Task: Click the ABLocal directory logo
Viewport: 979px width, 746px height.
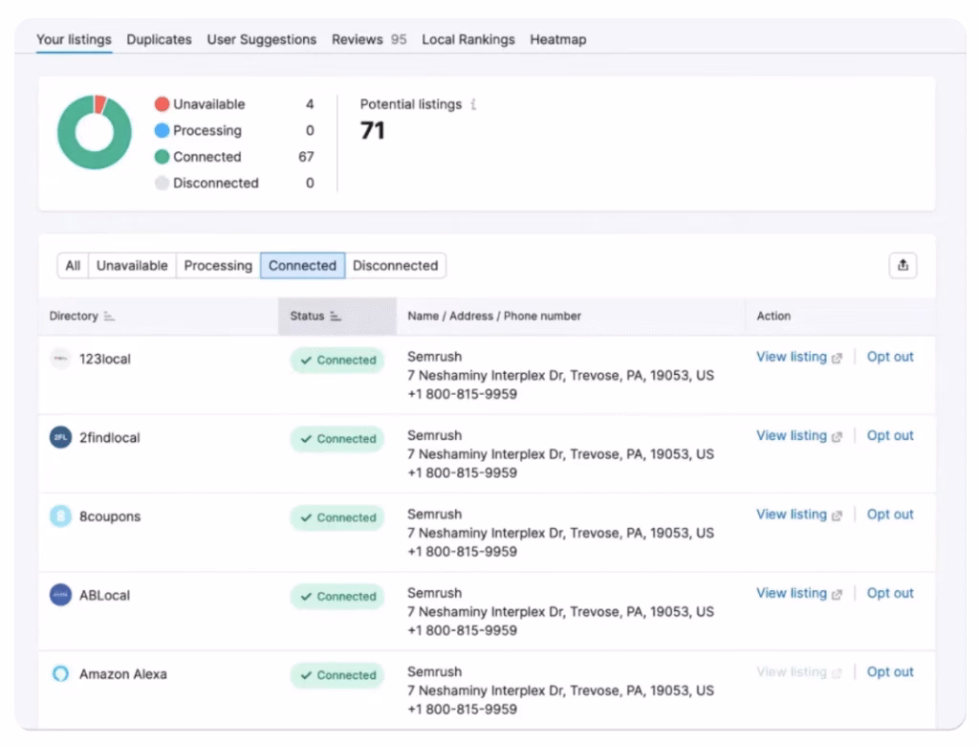Action: pos(60,595)
